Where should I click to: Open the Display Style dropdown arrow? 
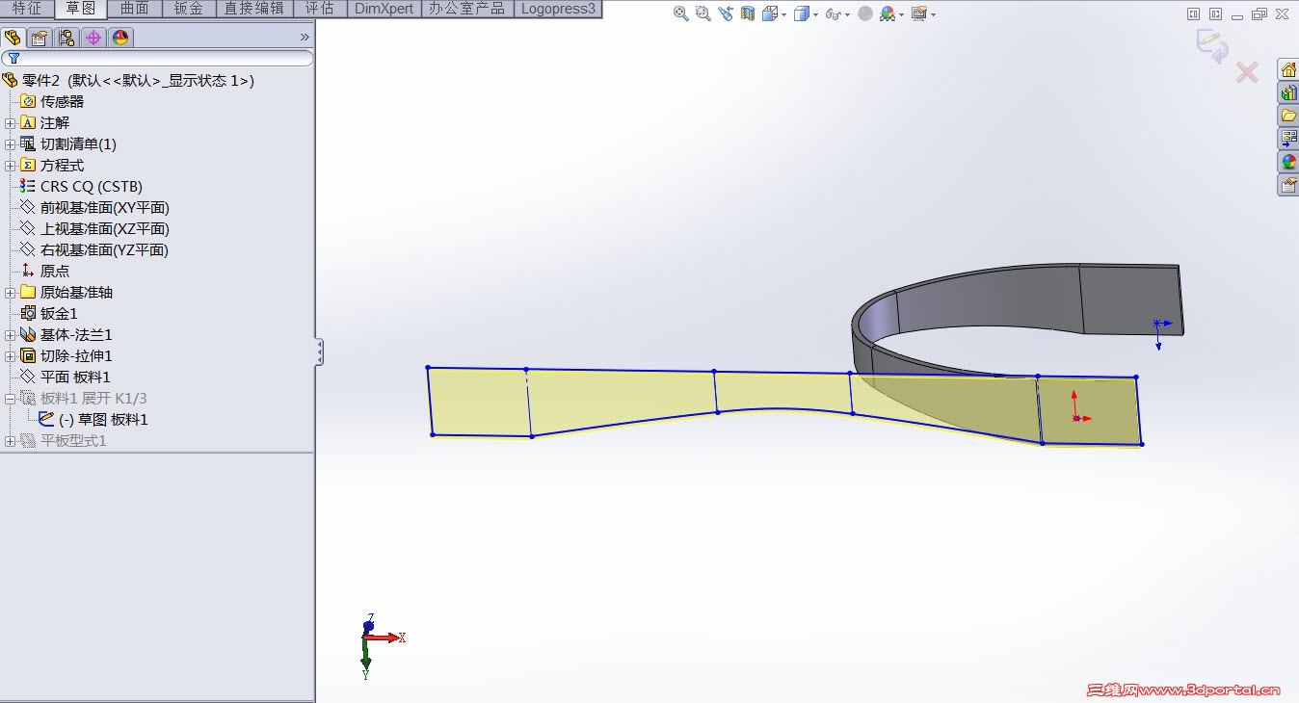(x=815, y=14)
